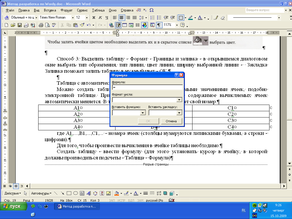Paste from the clipboard
The height and width of the screenshot is (219, 292).
(75, 25)
